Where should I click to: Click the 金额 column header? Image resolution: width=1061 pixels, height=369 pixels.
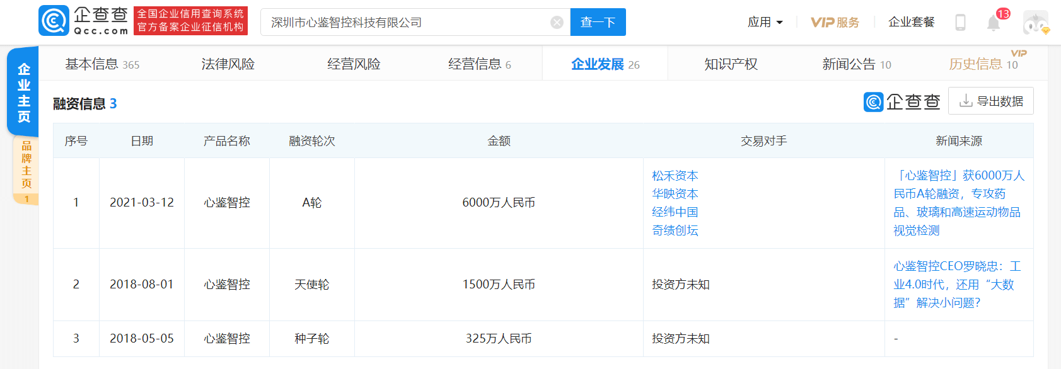coord(499,141)
